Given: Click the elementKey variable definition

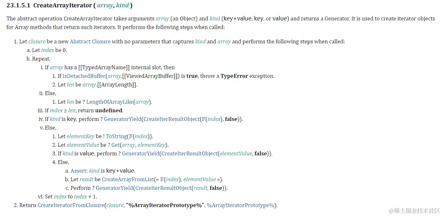Looking at the screenshot, I should coord(80,136).
